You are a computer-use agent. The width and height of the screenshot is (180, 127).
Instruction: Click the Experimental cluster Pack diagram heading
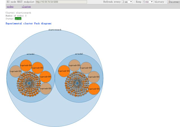pos(29,23)
